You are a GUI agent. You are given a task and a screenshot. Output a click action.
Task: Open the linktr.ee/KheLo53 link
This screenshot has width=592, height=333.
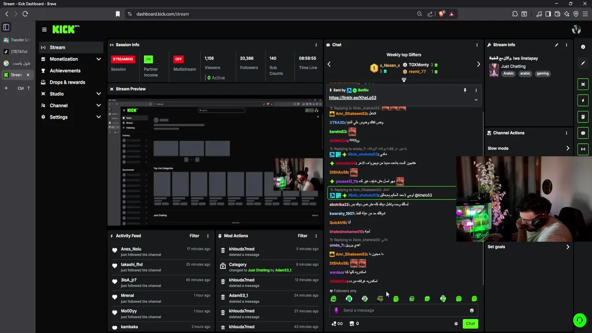coord(352,98)
